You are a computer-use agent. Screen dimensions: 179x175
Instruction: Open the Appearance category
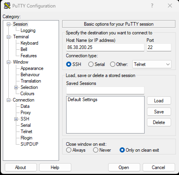[32, 68]
